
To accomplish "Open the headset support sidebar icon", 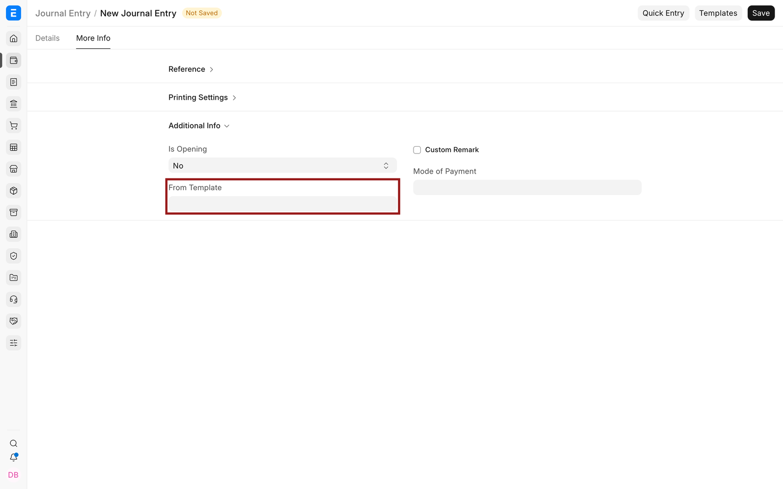I will 14,299.
